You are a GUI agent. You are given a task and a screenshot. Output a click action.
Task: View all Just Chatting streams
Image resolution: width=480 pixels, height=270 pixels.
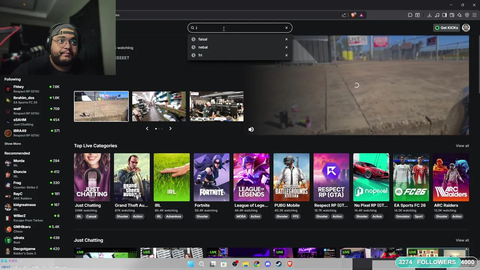click(462, 240)
